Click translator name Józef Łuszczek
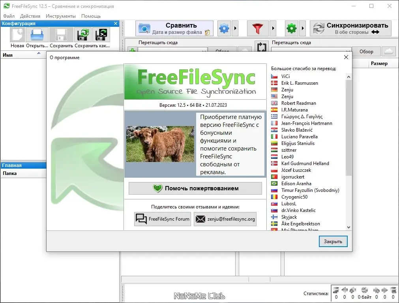The image size is (399, 303). pyautogui.click(x=296, y=170)
